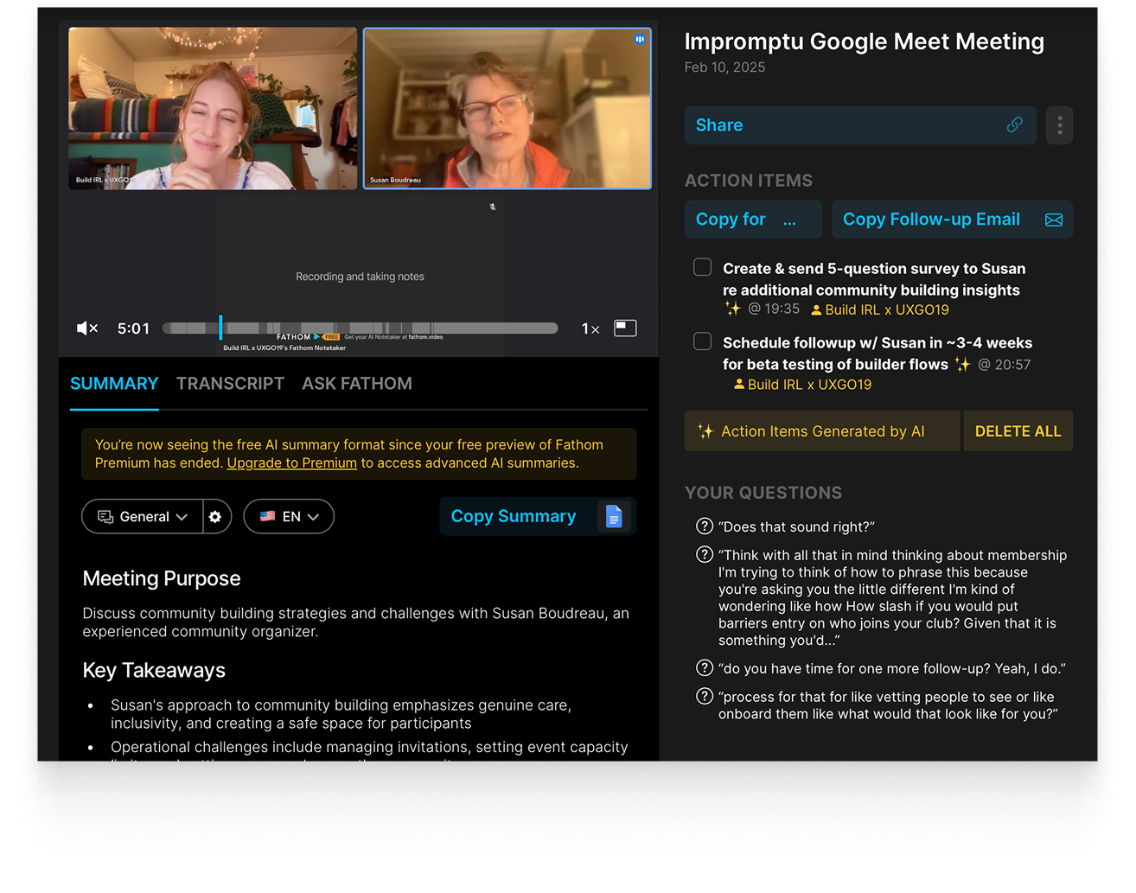Expand the General summary template dropdown
Viewport: 1136px width, 893px height.
(143, 517)
